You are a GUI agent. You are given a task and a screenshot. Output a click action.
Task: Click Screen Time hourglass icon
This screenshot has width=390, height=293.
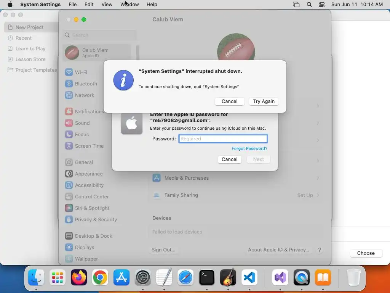[69, 146]
